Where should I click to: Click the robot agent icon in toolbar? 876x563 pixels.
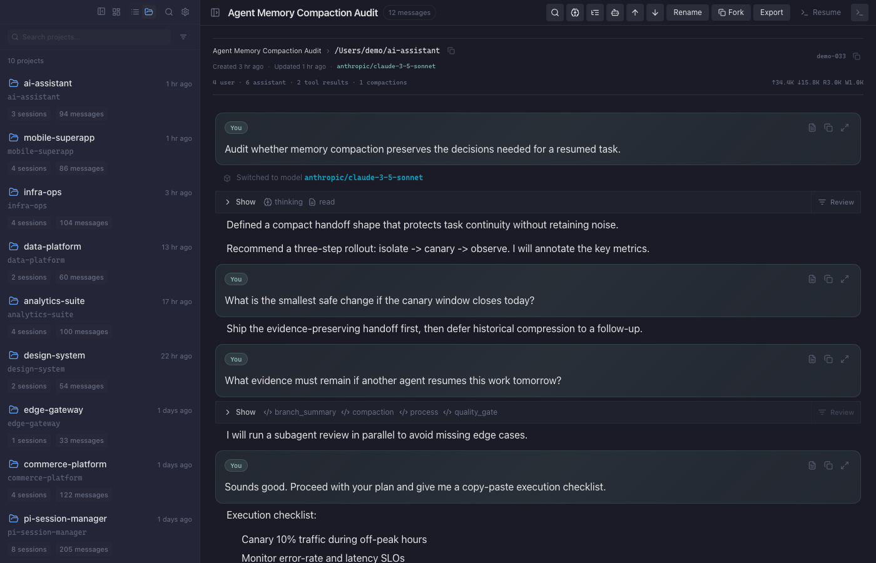click(615, 13)
